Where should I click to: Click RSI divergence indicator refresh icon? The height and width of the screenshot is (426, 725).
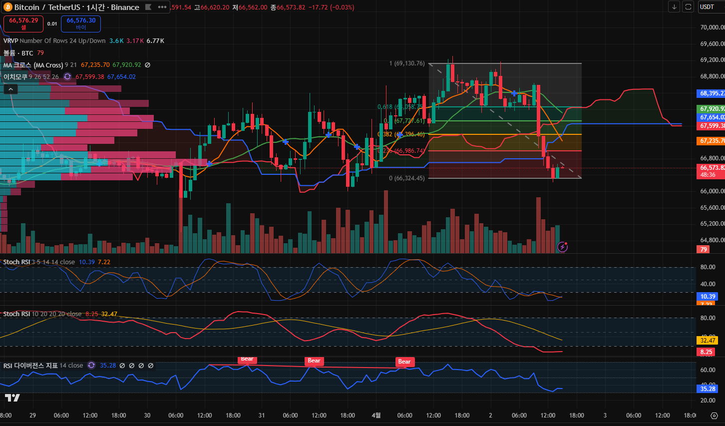coord(91,366)
